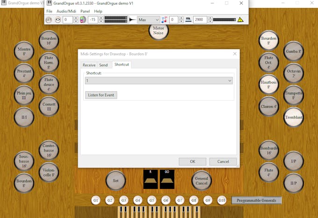Viewport: 318px width, 218px height.
Task: Open the Audio/Midi menu
Action: click(66, 11)
